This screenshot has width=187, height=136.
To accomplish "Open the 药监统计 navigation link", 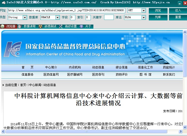I will coord(169,67).
